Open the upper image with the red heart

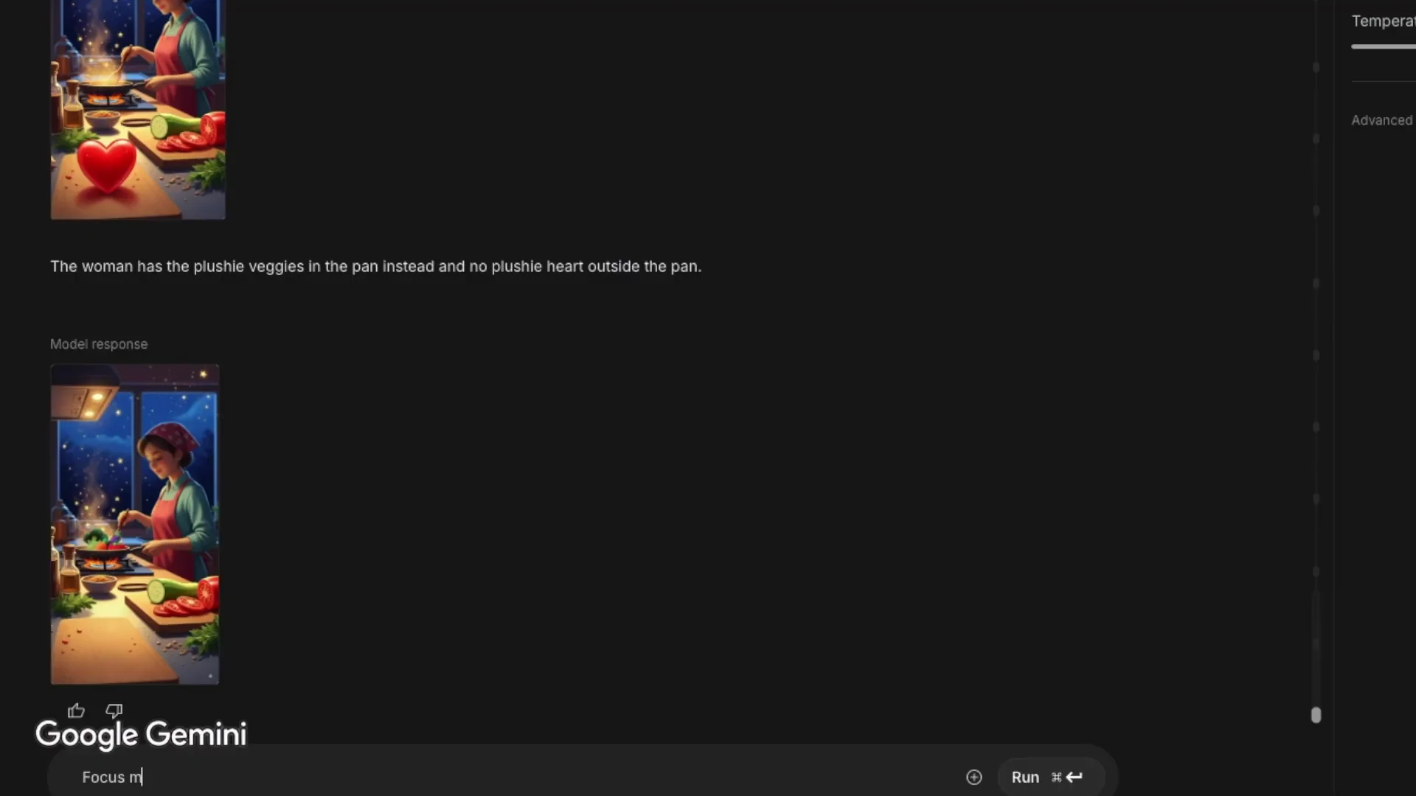coord(138,111)
